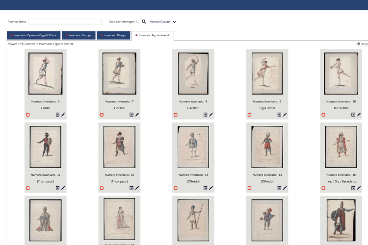The image size is (368, 245).
Task: Edit pencil icon for inventory 6 Corifei
Action: tap(63, 115)
